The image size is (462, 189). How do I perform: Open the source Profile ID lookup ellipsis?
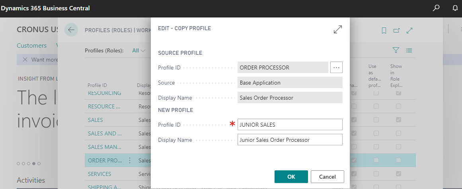click(x=336, y=67)
